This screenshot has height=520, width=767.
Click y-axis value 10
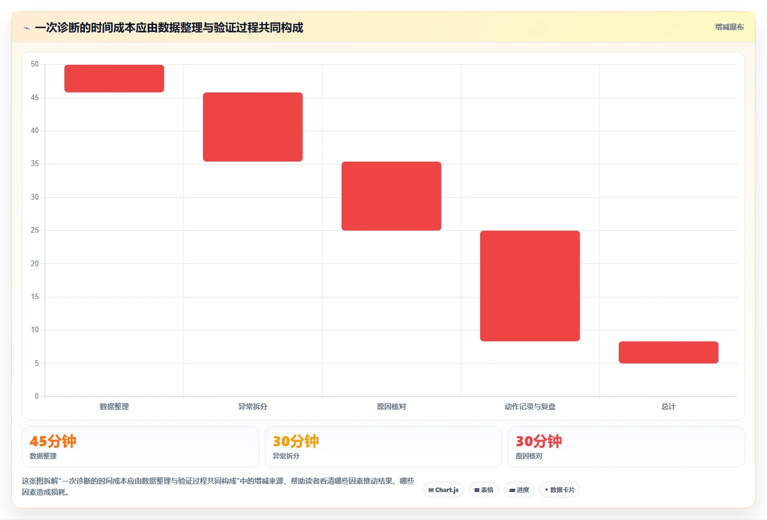pyautogui.click(x=35, y=330)
